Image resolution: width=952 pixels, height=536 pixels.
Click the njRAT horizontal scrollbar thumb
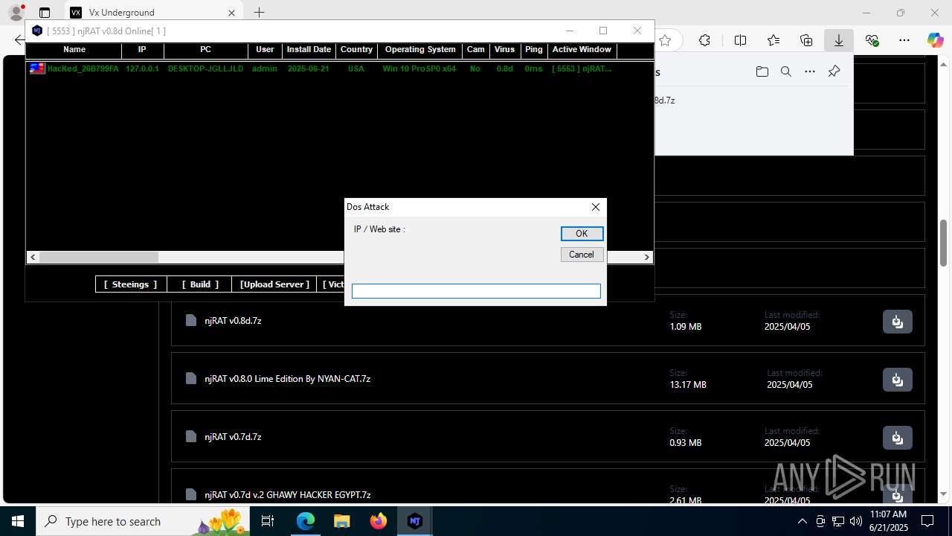99,257
